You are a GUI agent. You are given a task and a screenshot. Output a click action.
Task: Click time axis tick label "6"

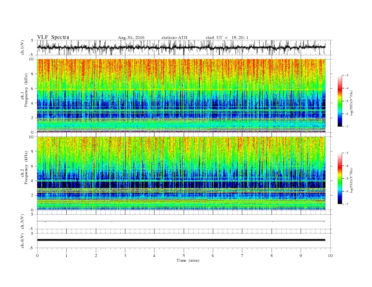(x=213, y=256)
